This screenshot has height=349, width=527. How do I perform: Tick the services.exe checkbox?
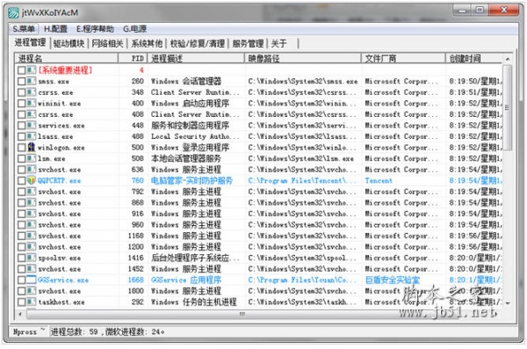pos(21,126)
